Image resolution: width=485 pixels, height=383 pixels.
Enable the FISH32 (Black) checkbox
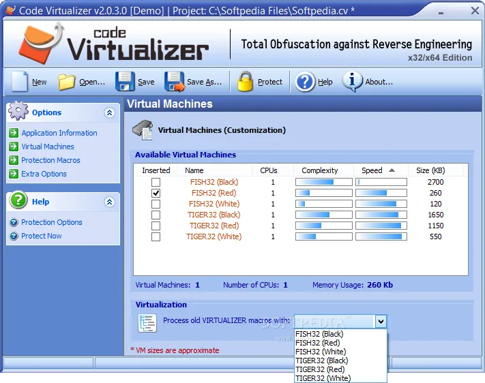pyautogui.click(x=156, y=182)
